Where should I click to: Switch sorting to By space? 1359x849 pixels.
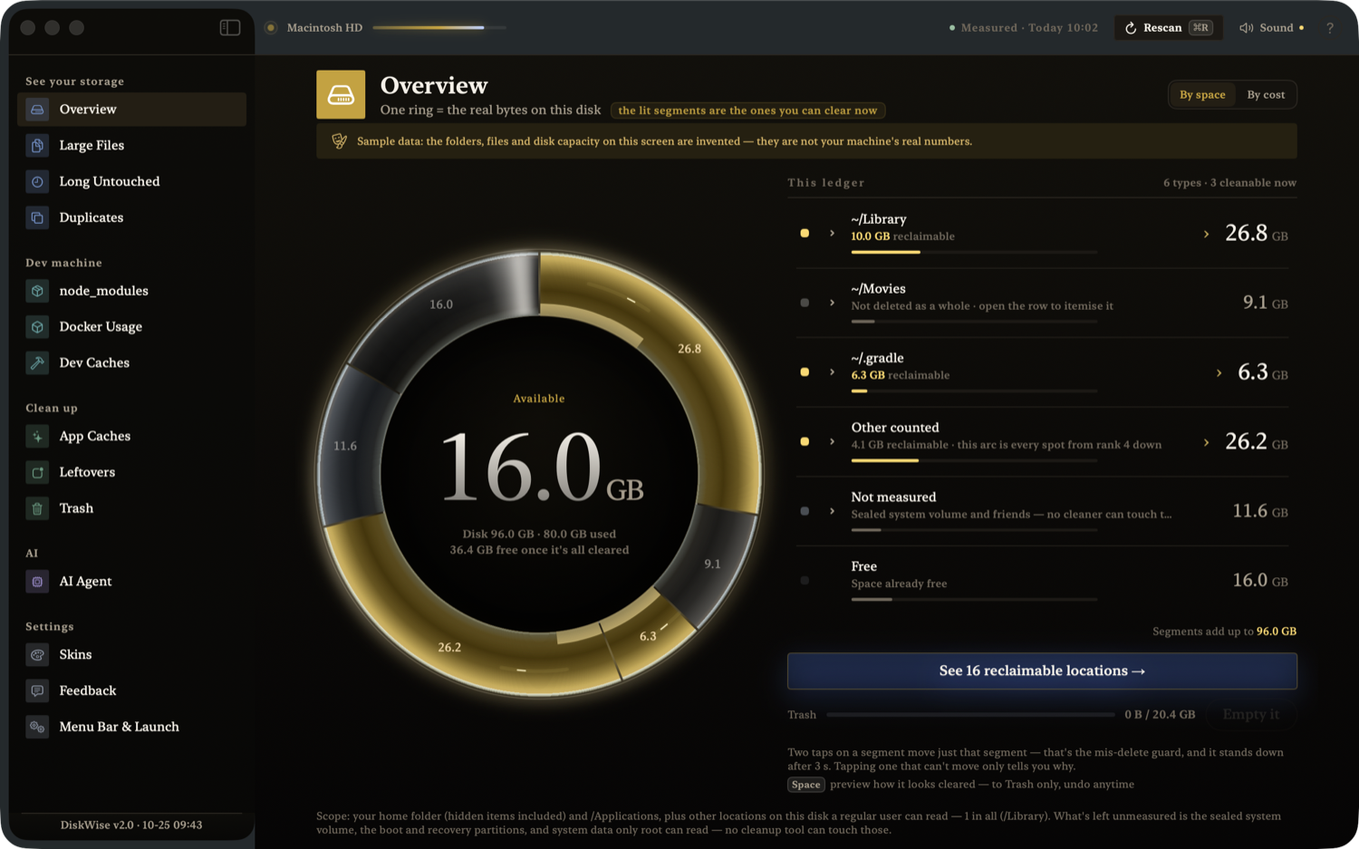(1202, 94)
